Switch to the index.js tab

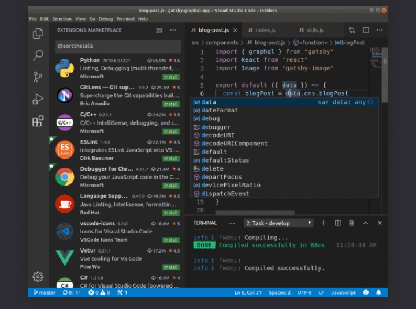(267, 30)
